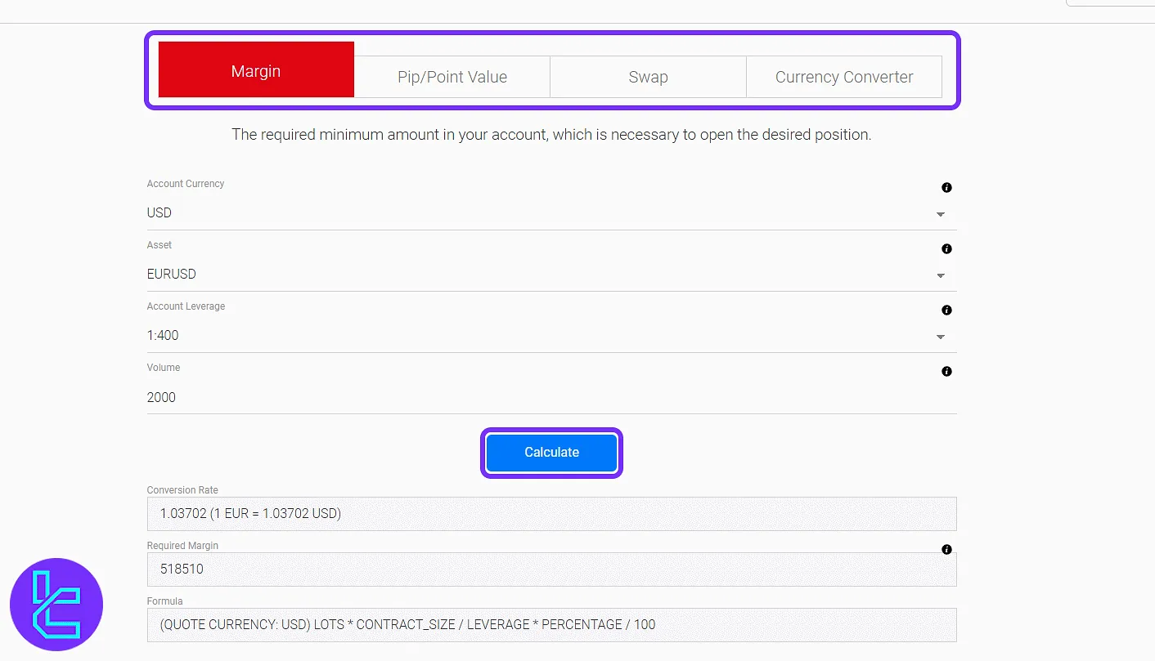This screenshot has height=661, width=1155.
Task: Open the Currency Converter tab
Action: [844, 77]
